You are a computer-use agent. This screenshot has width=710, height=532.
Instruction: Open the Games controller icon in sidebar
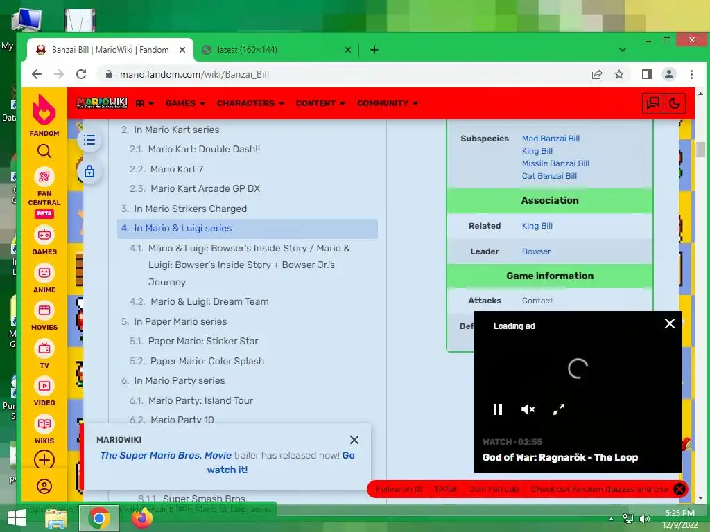(44, 235)
